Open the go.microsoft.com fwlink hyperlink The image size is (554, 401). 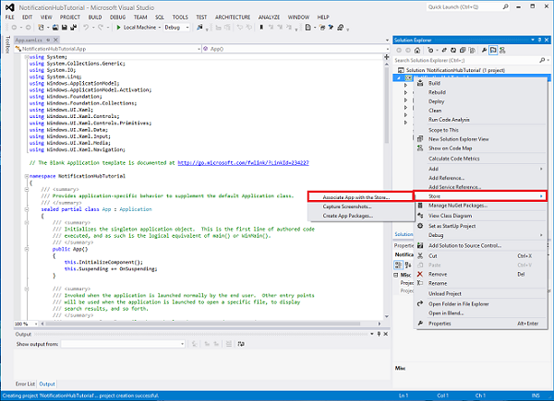click(x=243, y=162)
